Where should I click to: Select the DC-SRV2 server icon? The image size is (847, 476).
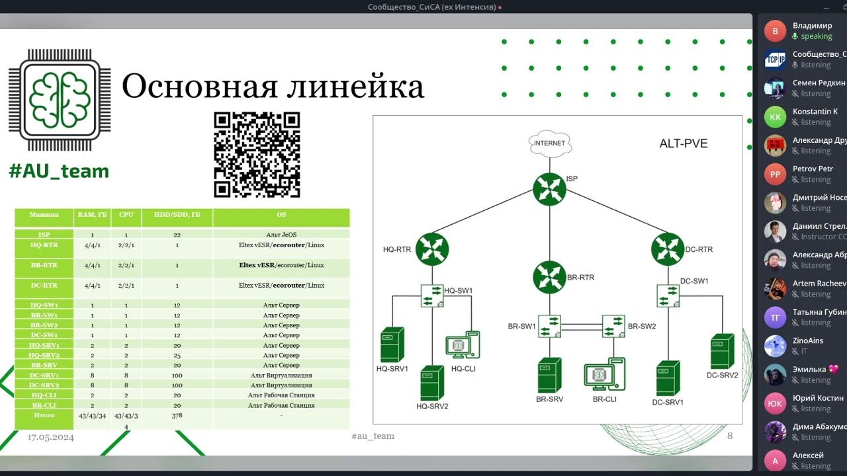[723, 351]
